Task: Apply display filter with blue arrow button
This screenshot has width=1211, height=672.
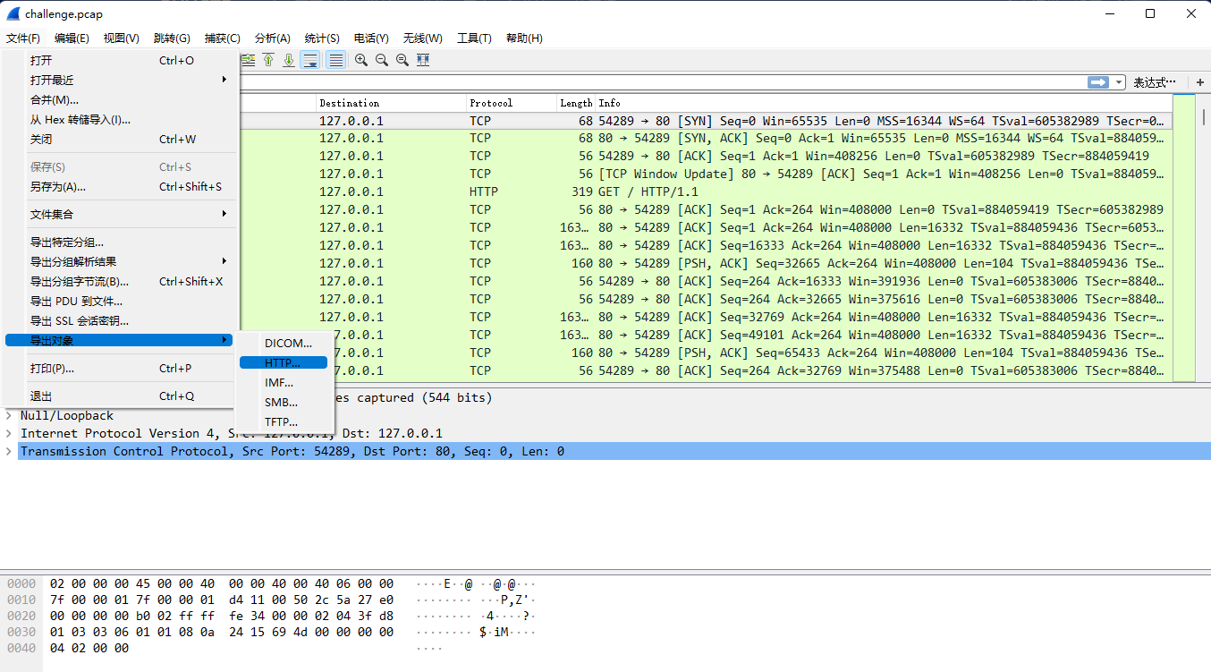Action: (x=1097, y=82)
